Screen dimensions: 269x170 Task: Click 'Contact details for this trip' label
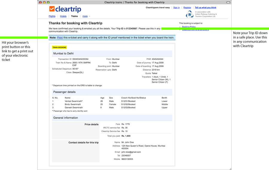(83, 142)
